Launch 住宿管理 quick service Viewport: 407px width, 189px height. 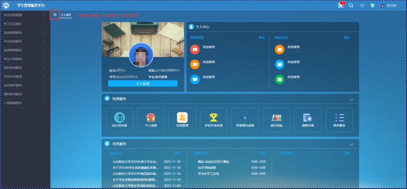point(182,120)
